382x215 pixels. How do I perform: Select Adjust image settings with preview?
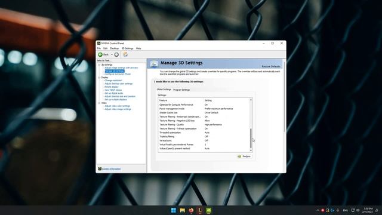[x=121, y=67]
